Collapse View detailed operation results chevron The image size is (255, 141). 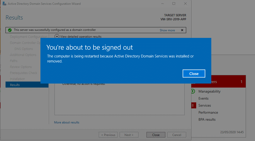pyautogui.click(x=57, y=36)
